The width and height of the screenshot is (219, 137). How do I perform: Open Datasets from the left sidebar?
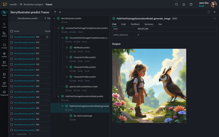tap(4, 63)
